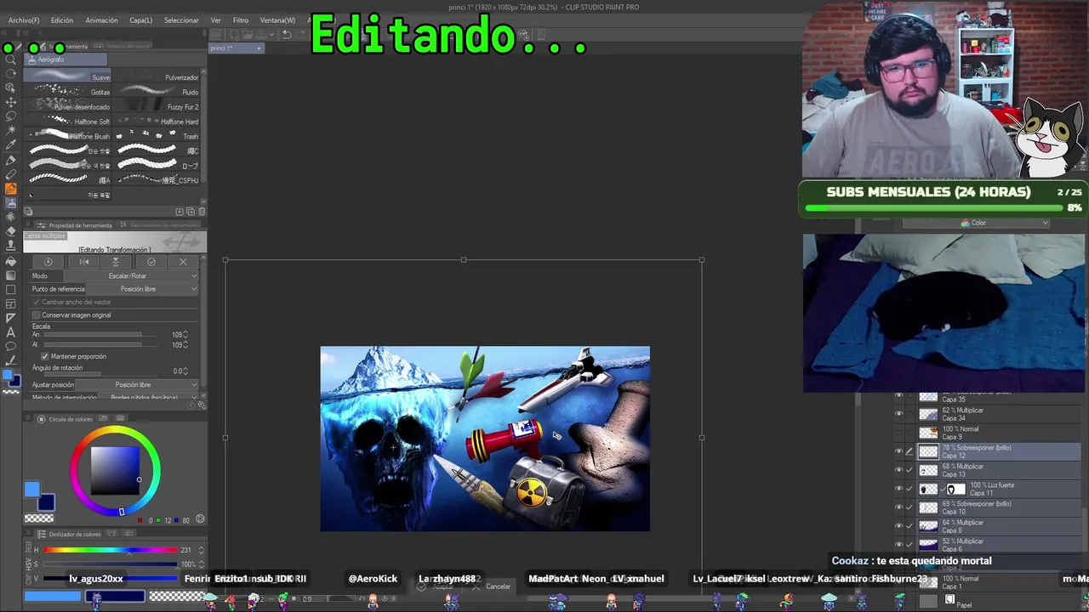This screenshot has width=1089, height=612.
Task: Flip the transformation vertically
Action: (x=116, y=262)
